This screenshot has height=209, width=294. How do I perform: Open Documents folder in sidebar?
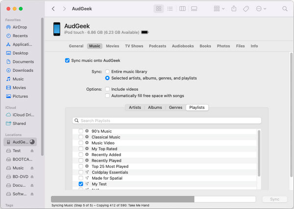click(x=20, y=62)
